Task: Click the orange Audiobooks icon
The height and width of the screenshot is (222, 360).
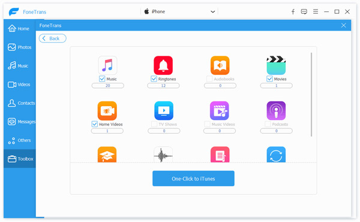Action: [x=220, y=65]
